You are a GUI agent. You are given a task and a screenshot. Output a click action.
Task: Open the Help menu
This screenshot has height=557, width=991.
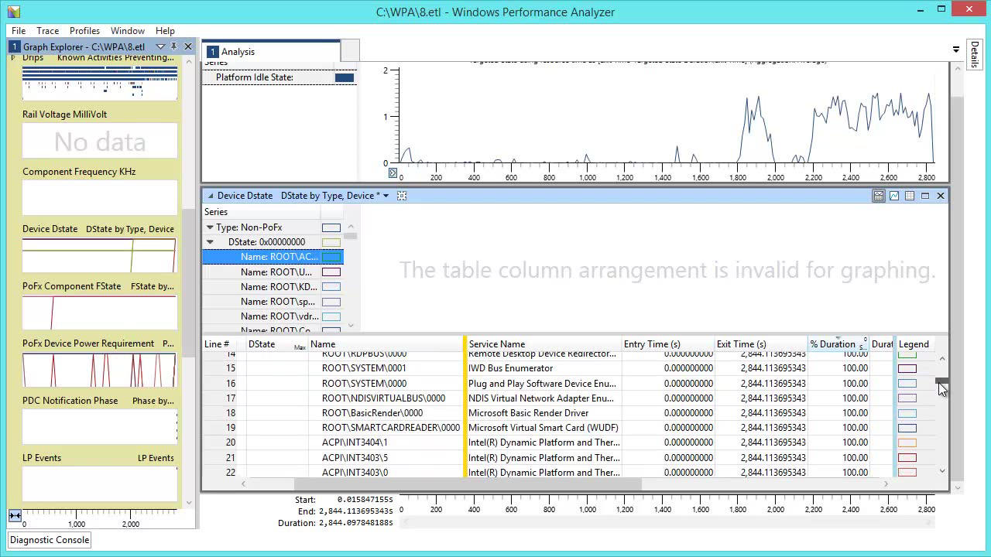coord(165,31)
